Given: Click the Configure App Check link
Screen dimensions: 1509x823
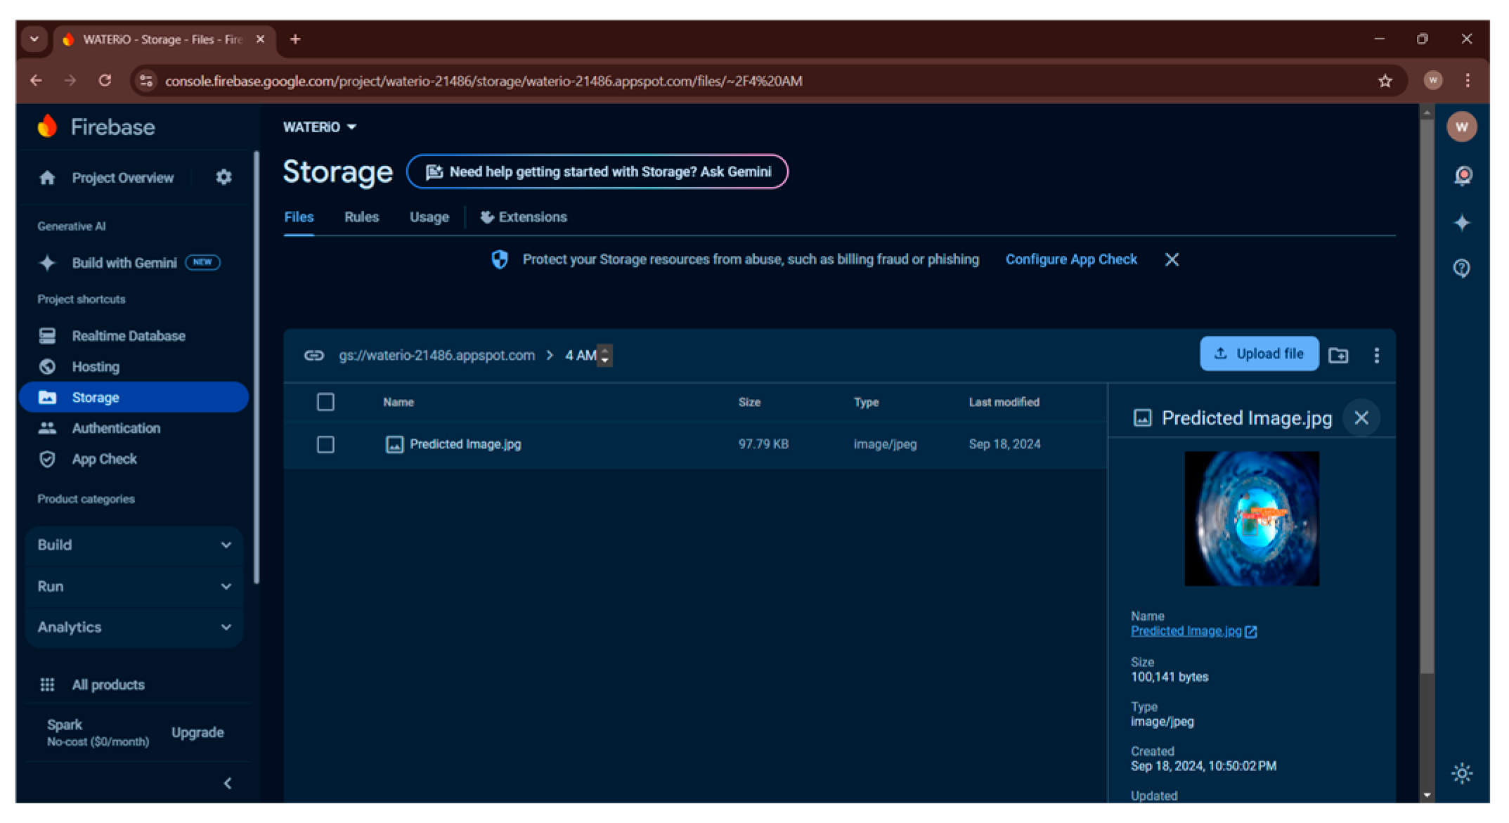Looking at the screenshot, I should 1070,259.
